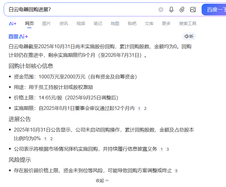Click the 百度一下 search button
The image size is (226, 187).
point(214,10)
